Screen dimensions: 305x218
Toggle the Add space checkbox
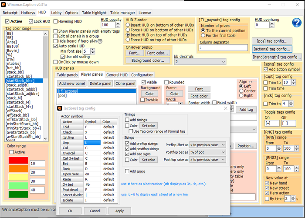pos(127,171)
